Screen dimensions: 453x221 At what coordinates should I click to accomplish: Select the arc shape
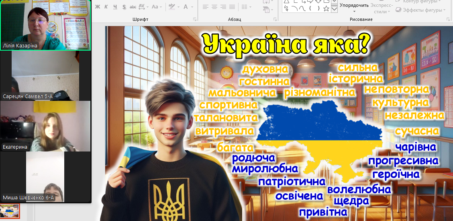click(294, 8)
